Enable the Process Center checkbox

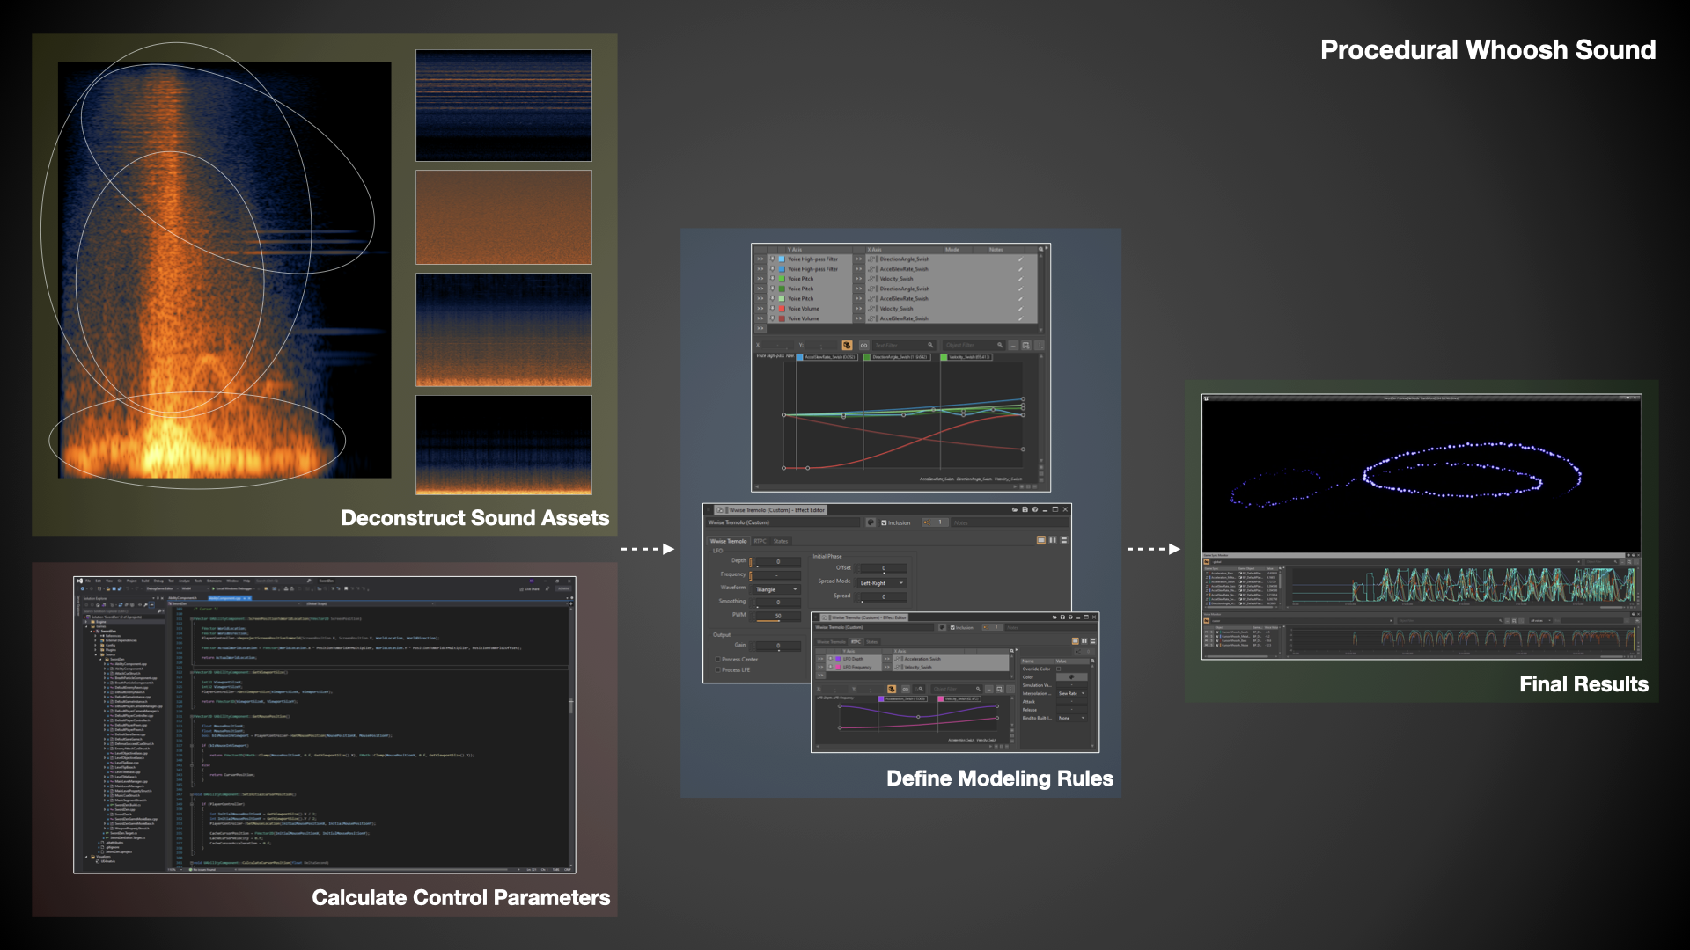pos(717,660)
